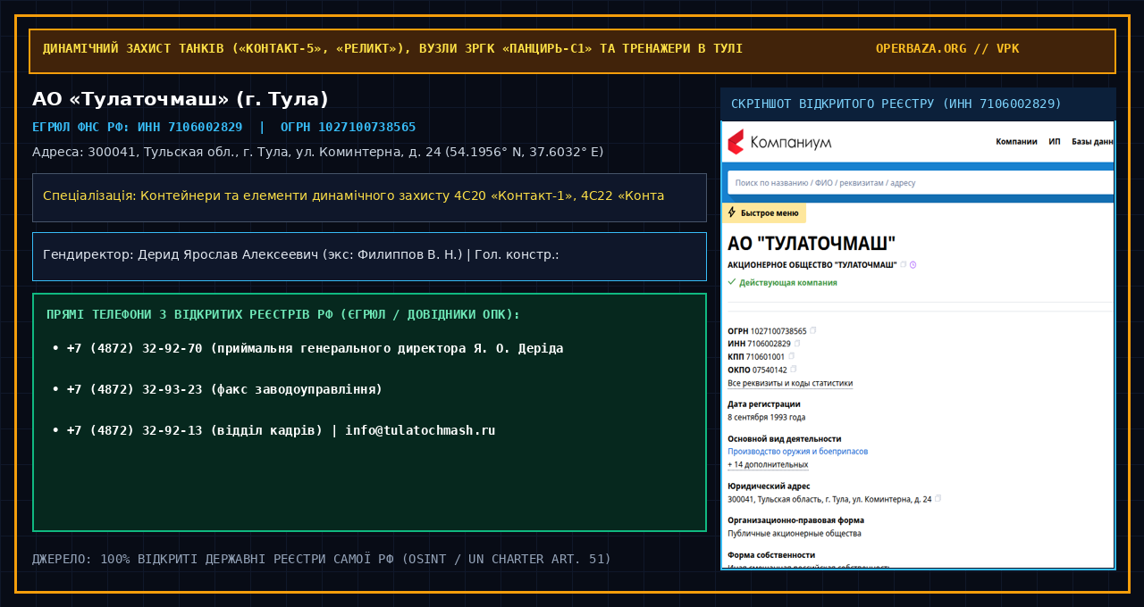
Task: Click the Адреса: 300041 address line
Action: [x=318, y=152]
